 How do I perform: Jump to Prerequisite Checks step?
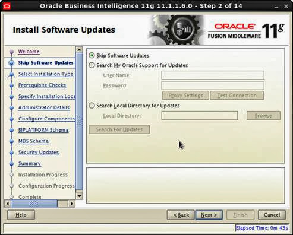42,85
